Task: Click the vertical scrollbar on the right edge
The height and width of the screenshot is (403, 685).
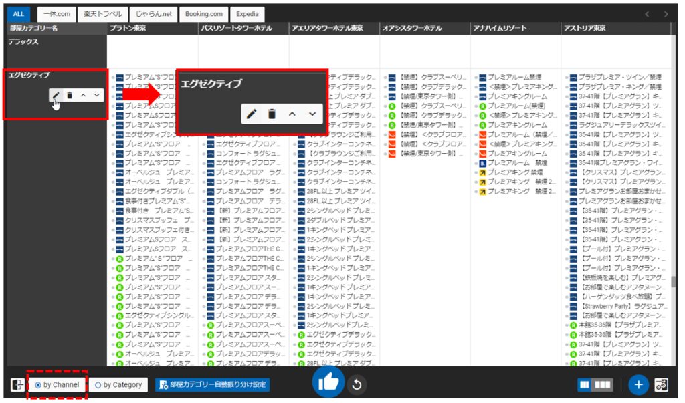Action: pos(673,281)
